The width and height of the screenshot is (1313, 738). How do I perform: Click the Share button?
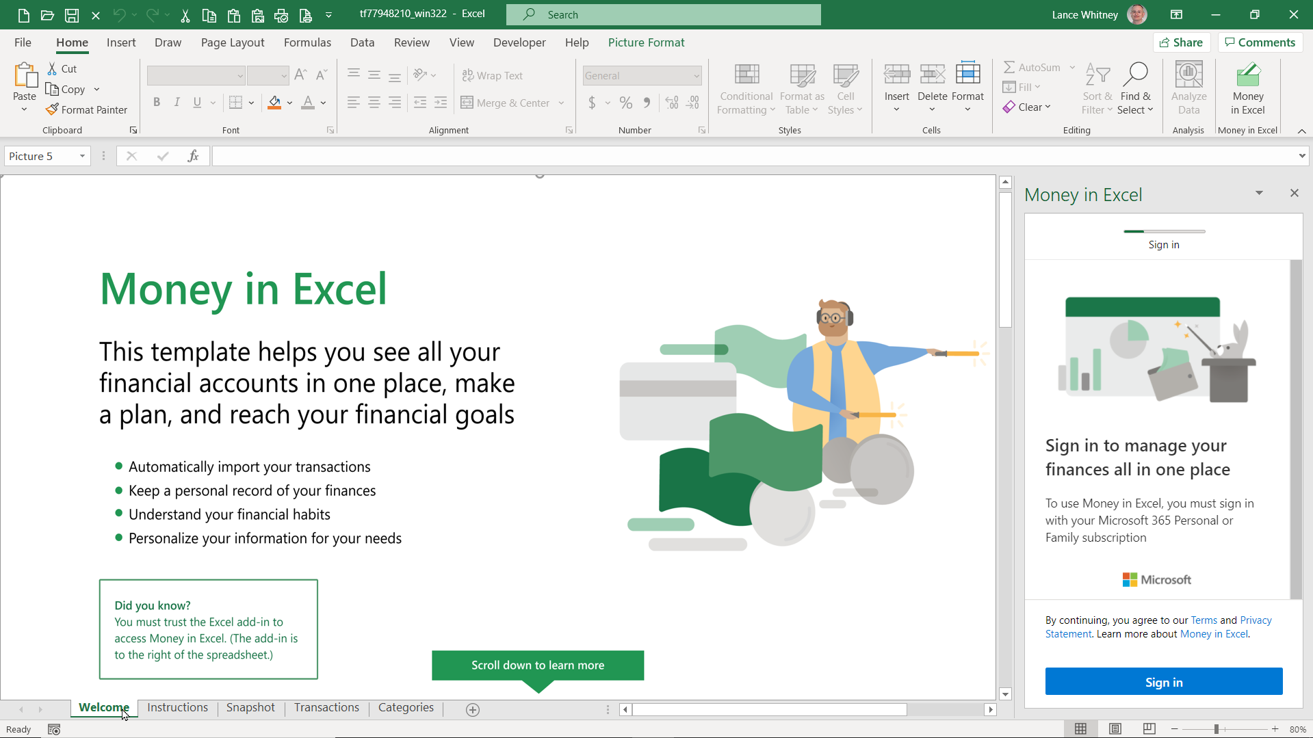pyautogui.click(x=1181, y=42)
